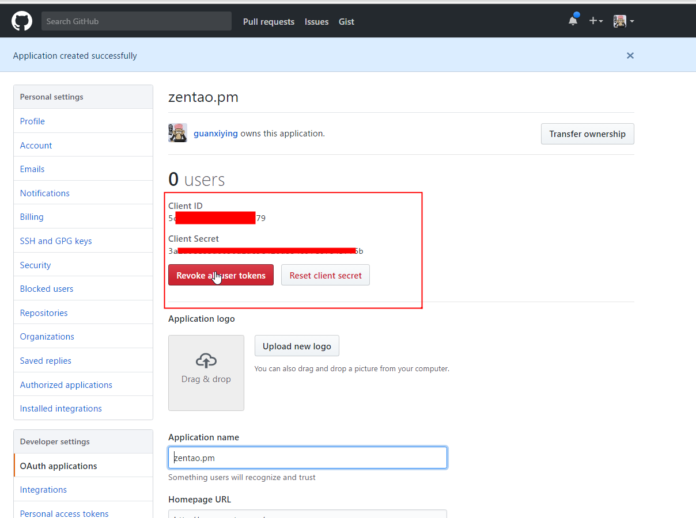Click Reset client secret button

tap(326, 275)
